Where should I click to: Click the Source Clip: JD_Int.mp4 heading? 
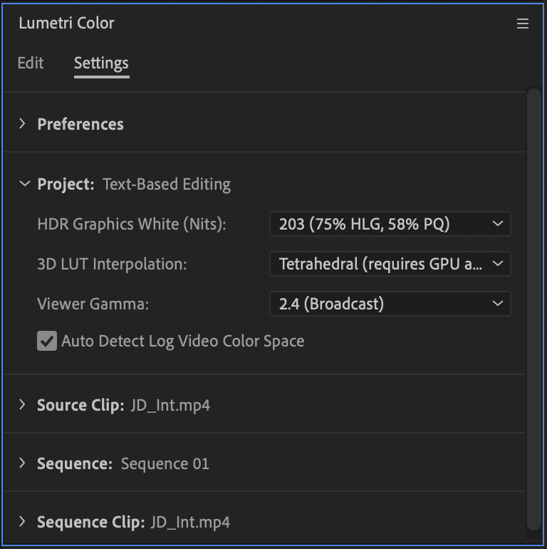[123, 405]
